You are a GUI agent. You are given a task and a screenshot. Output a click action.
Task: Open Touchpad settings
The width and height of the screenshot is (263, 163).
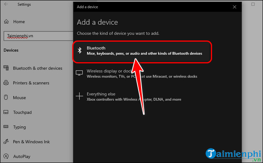point(22,113)
